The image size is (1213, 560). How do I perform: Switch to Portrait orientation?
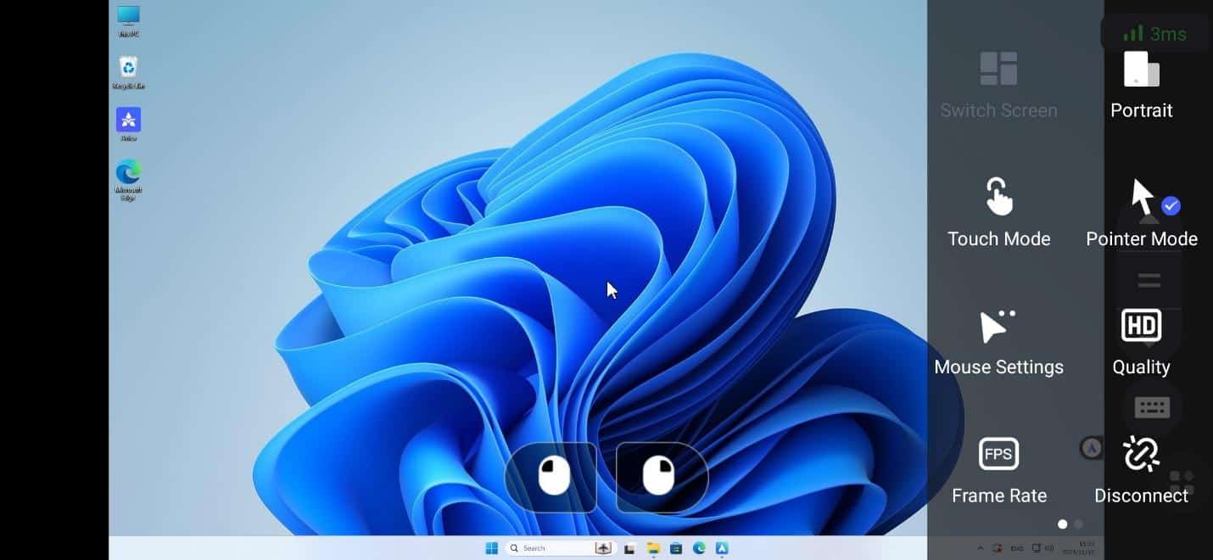(x=1142, y=85)
